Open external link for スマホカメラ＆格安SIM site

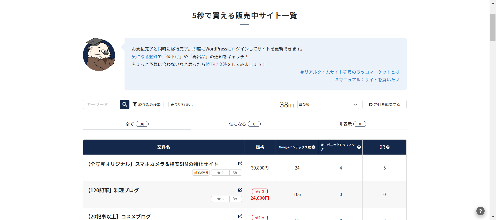coord(240,164)
